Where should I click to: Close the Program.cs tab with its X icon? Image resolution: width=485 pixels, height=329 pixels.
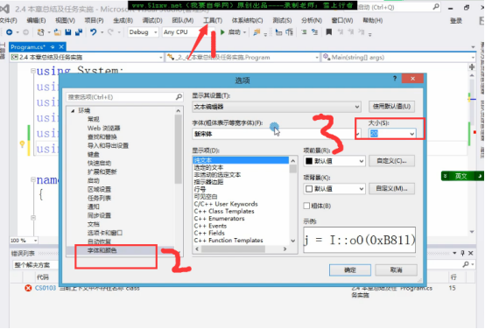[x=61, y=47]
